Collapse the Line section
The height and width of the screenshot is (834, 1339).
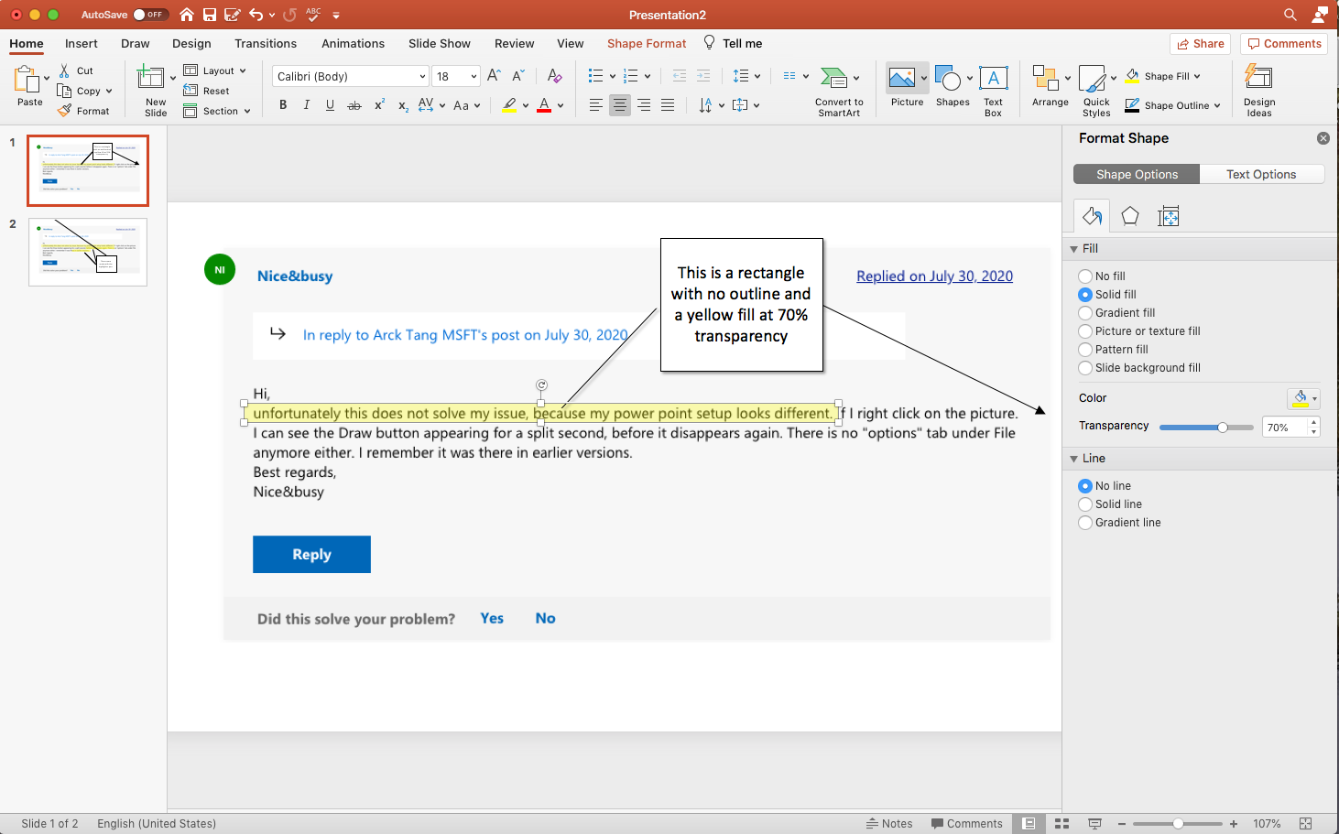1074,459
